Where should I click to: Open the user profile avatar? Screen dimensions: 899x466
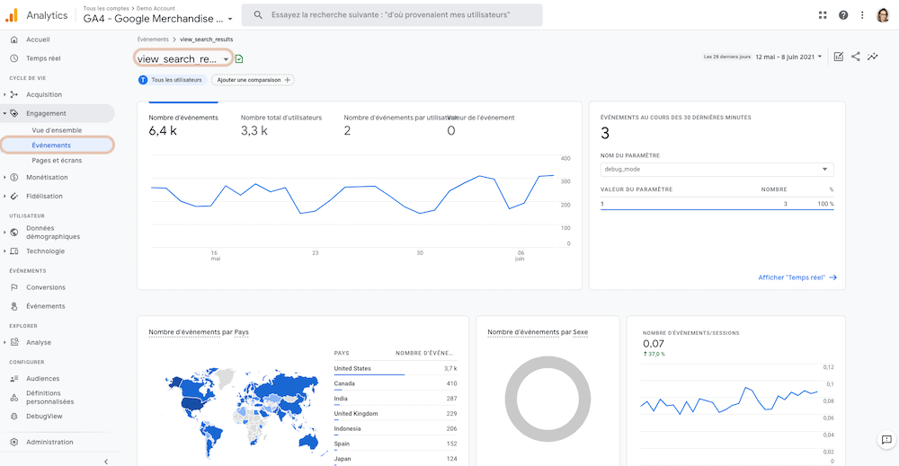click(883, 15)
